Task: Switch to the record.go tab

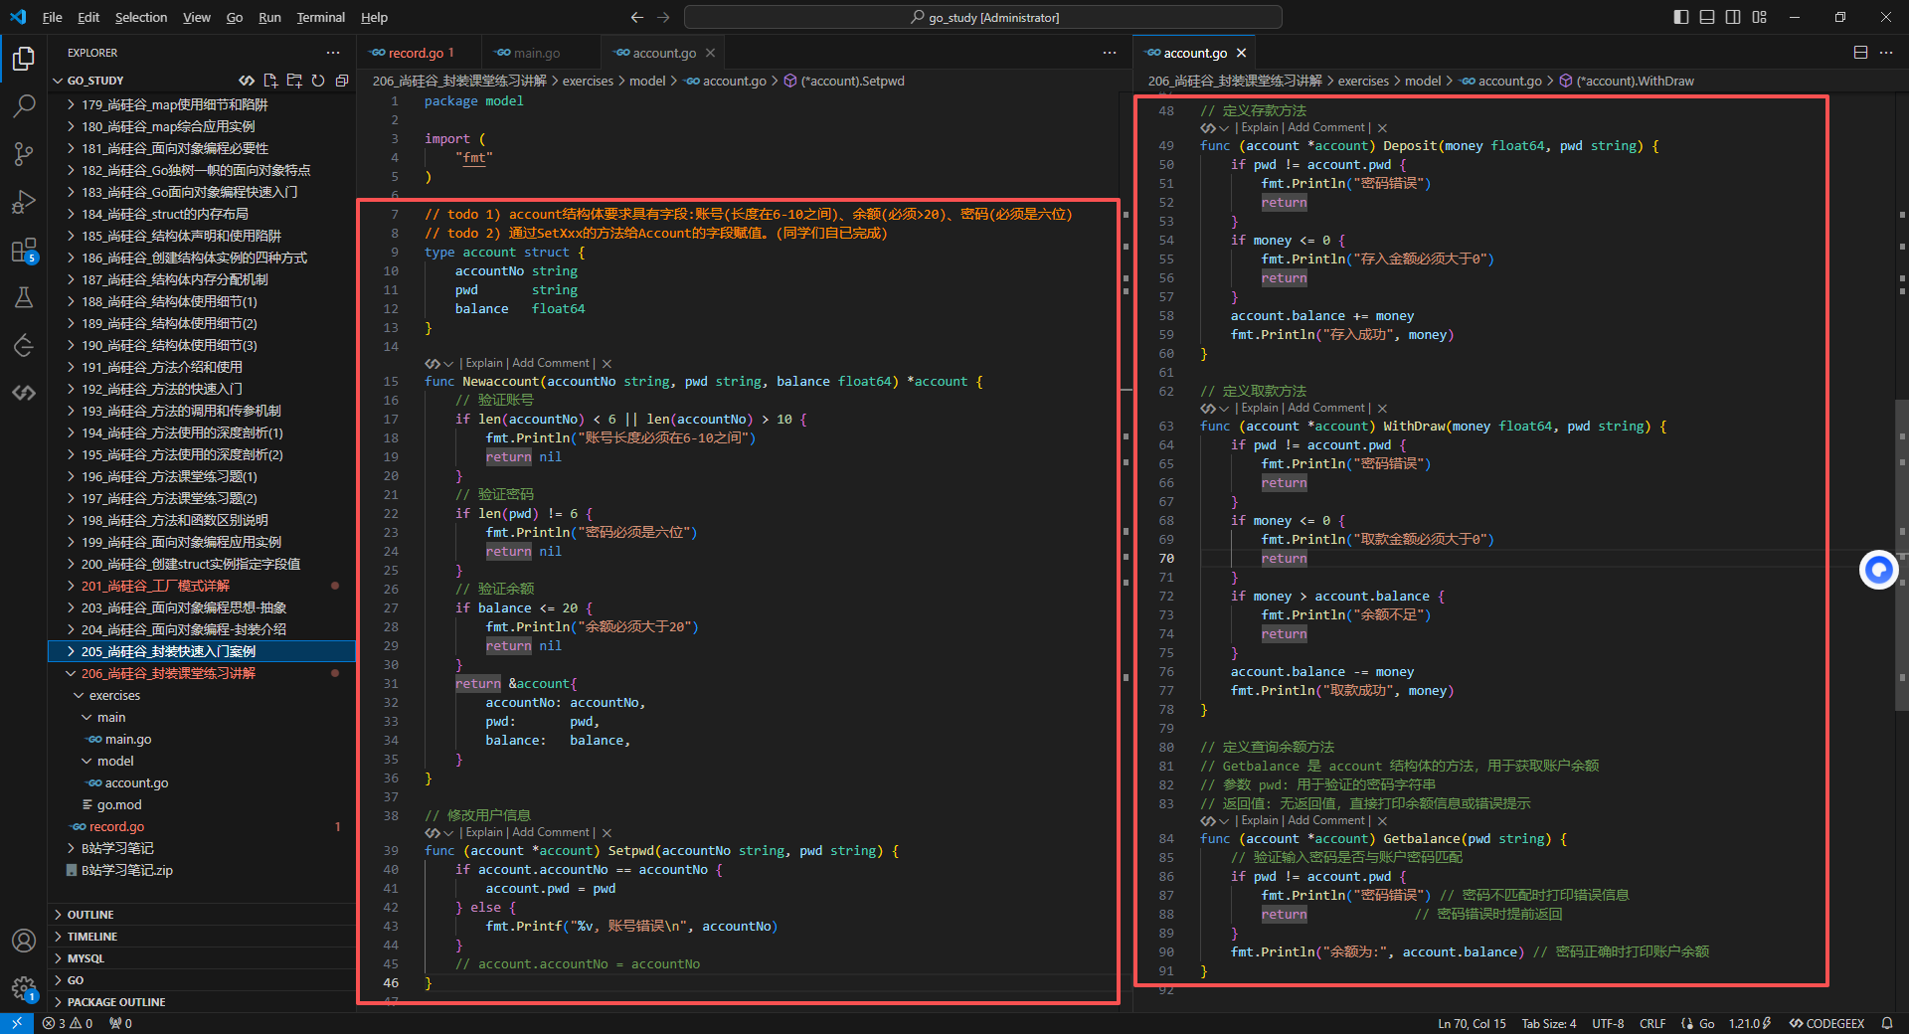Action: coord(419,53)
